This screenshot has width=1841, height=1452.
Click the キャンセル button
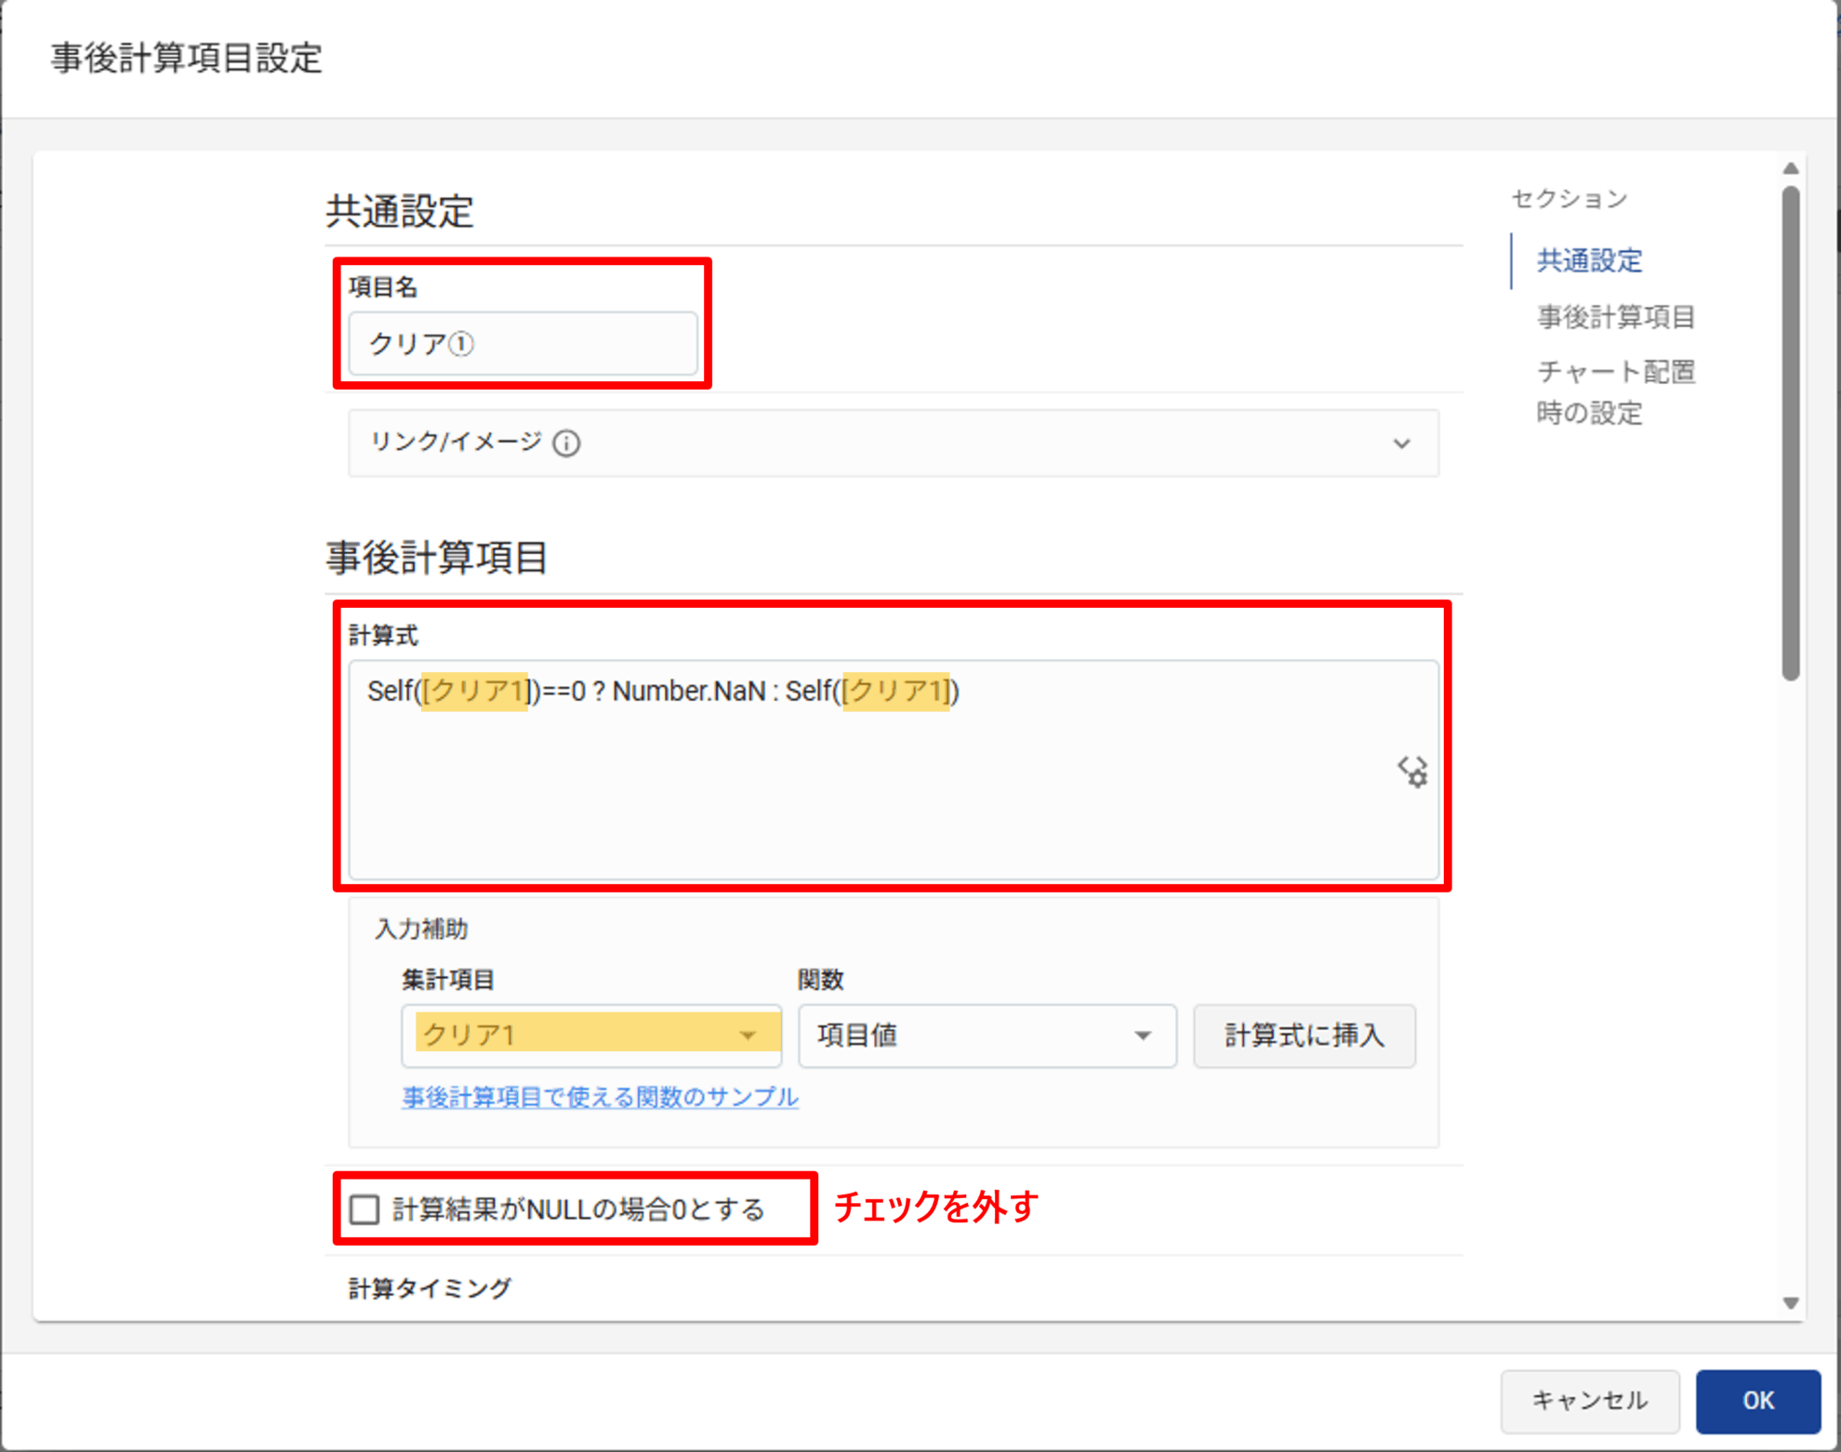pyautogui.click(x=1589, y=1400)
